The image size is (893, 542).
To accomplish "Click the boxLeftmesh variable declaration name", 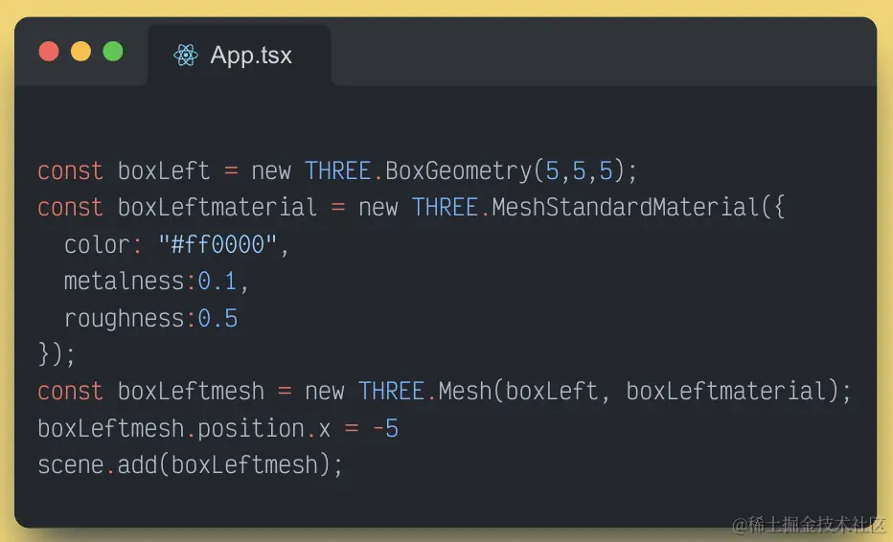I will (191, 392).
